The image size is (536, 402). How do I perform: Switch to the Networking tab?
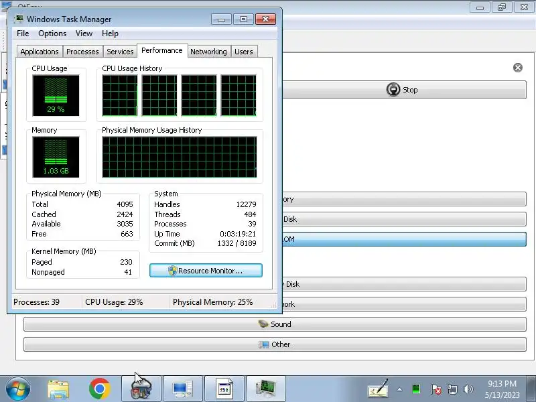coord(208,52)
